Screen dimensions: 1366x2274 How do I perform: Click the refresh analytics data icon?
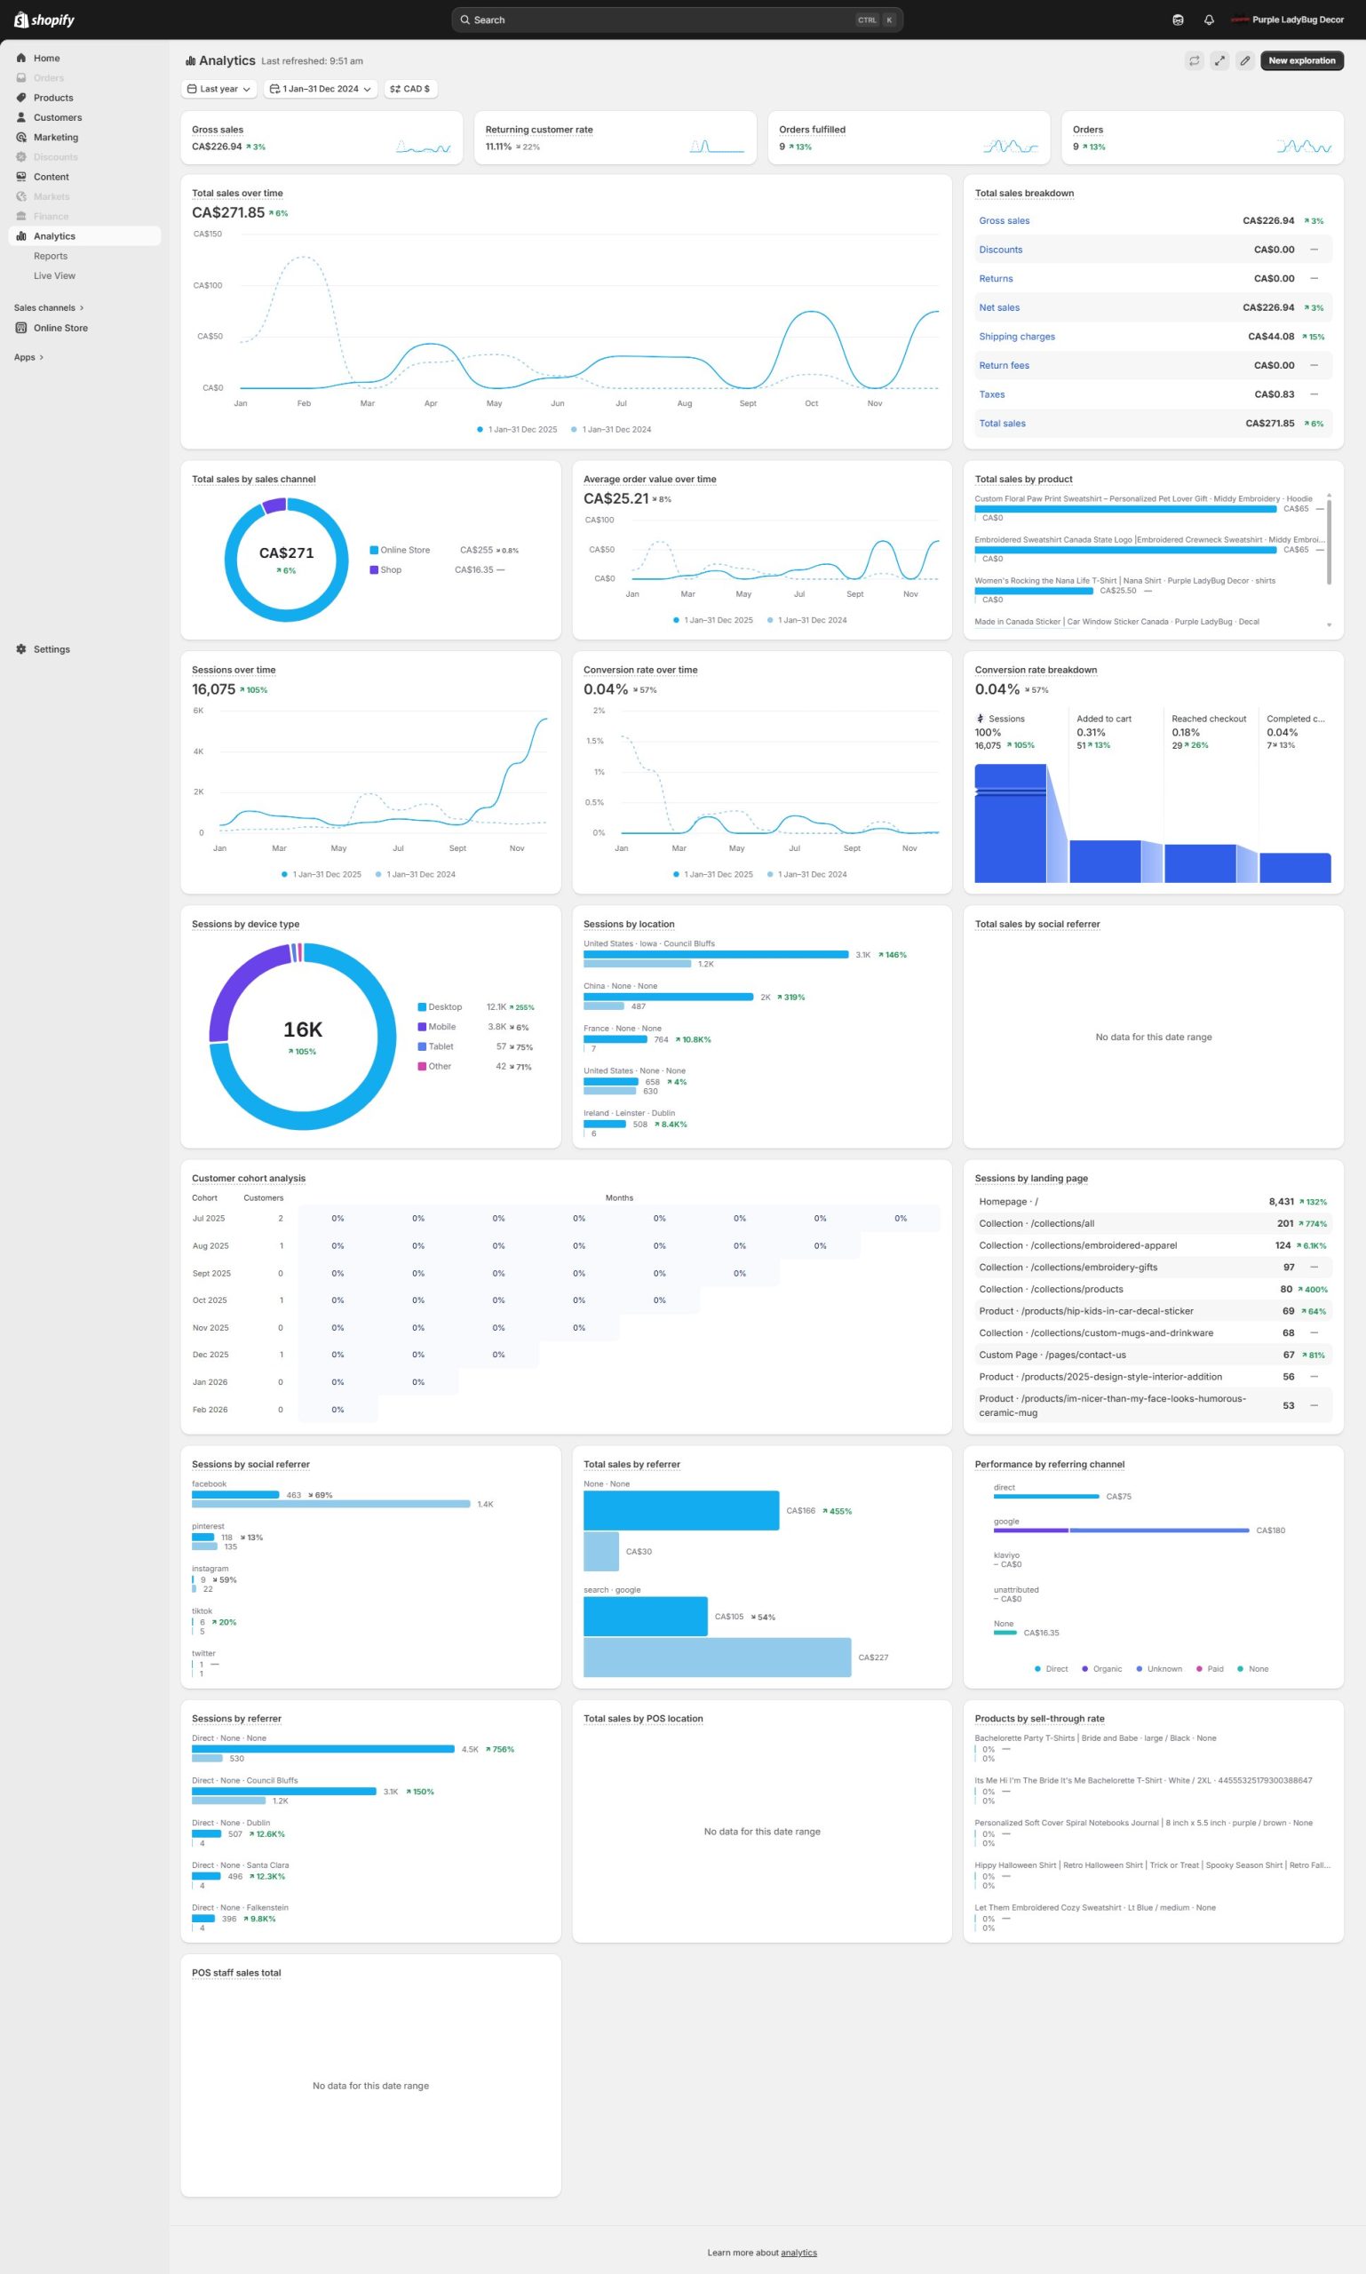coord(1194,60)
